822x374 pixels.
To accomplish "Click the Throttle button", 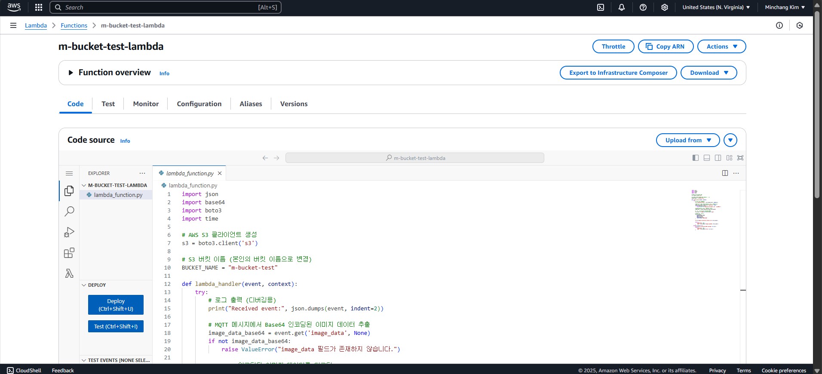I will (x=613, y=46).
